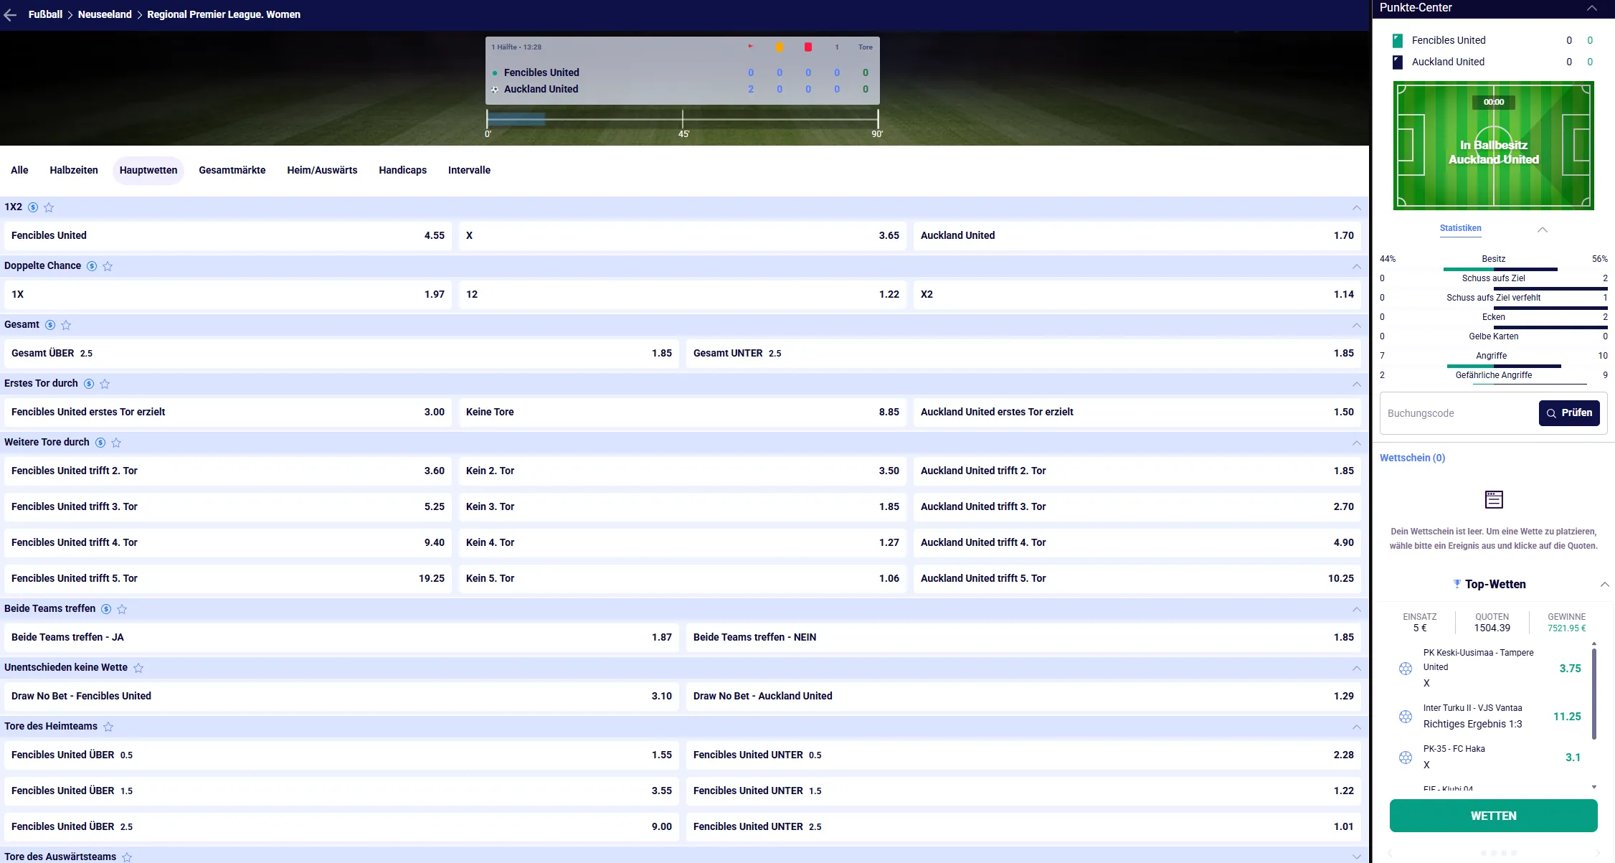Collapse the Tore des Heimteams section

1356,727
